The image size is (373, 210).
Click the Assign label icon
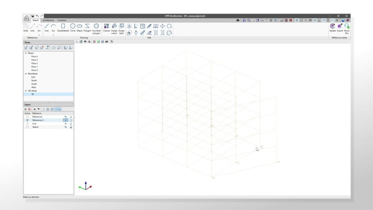(121, 27)
